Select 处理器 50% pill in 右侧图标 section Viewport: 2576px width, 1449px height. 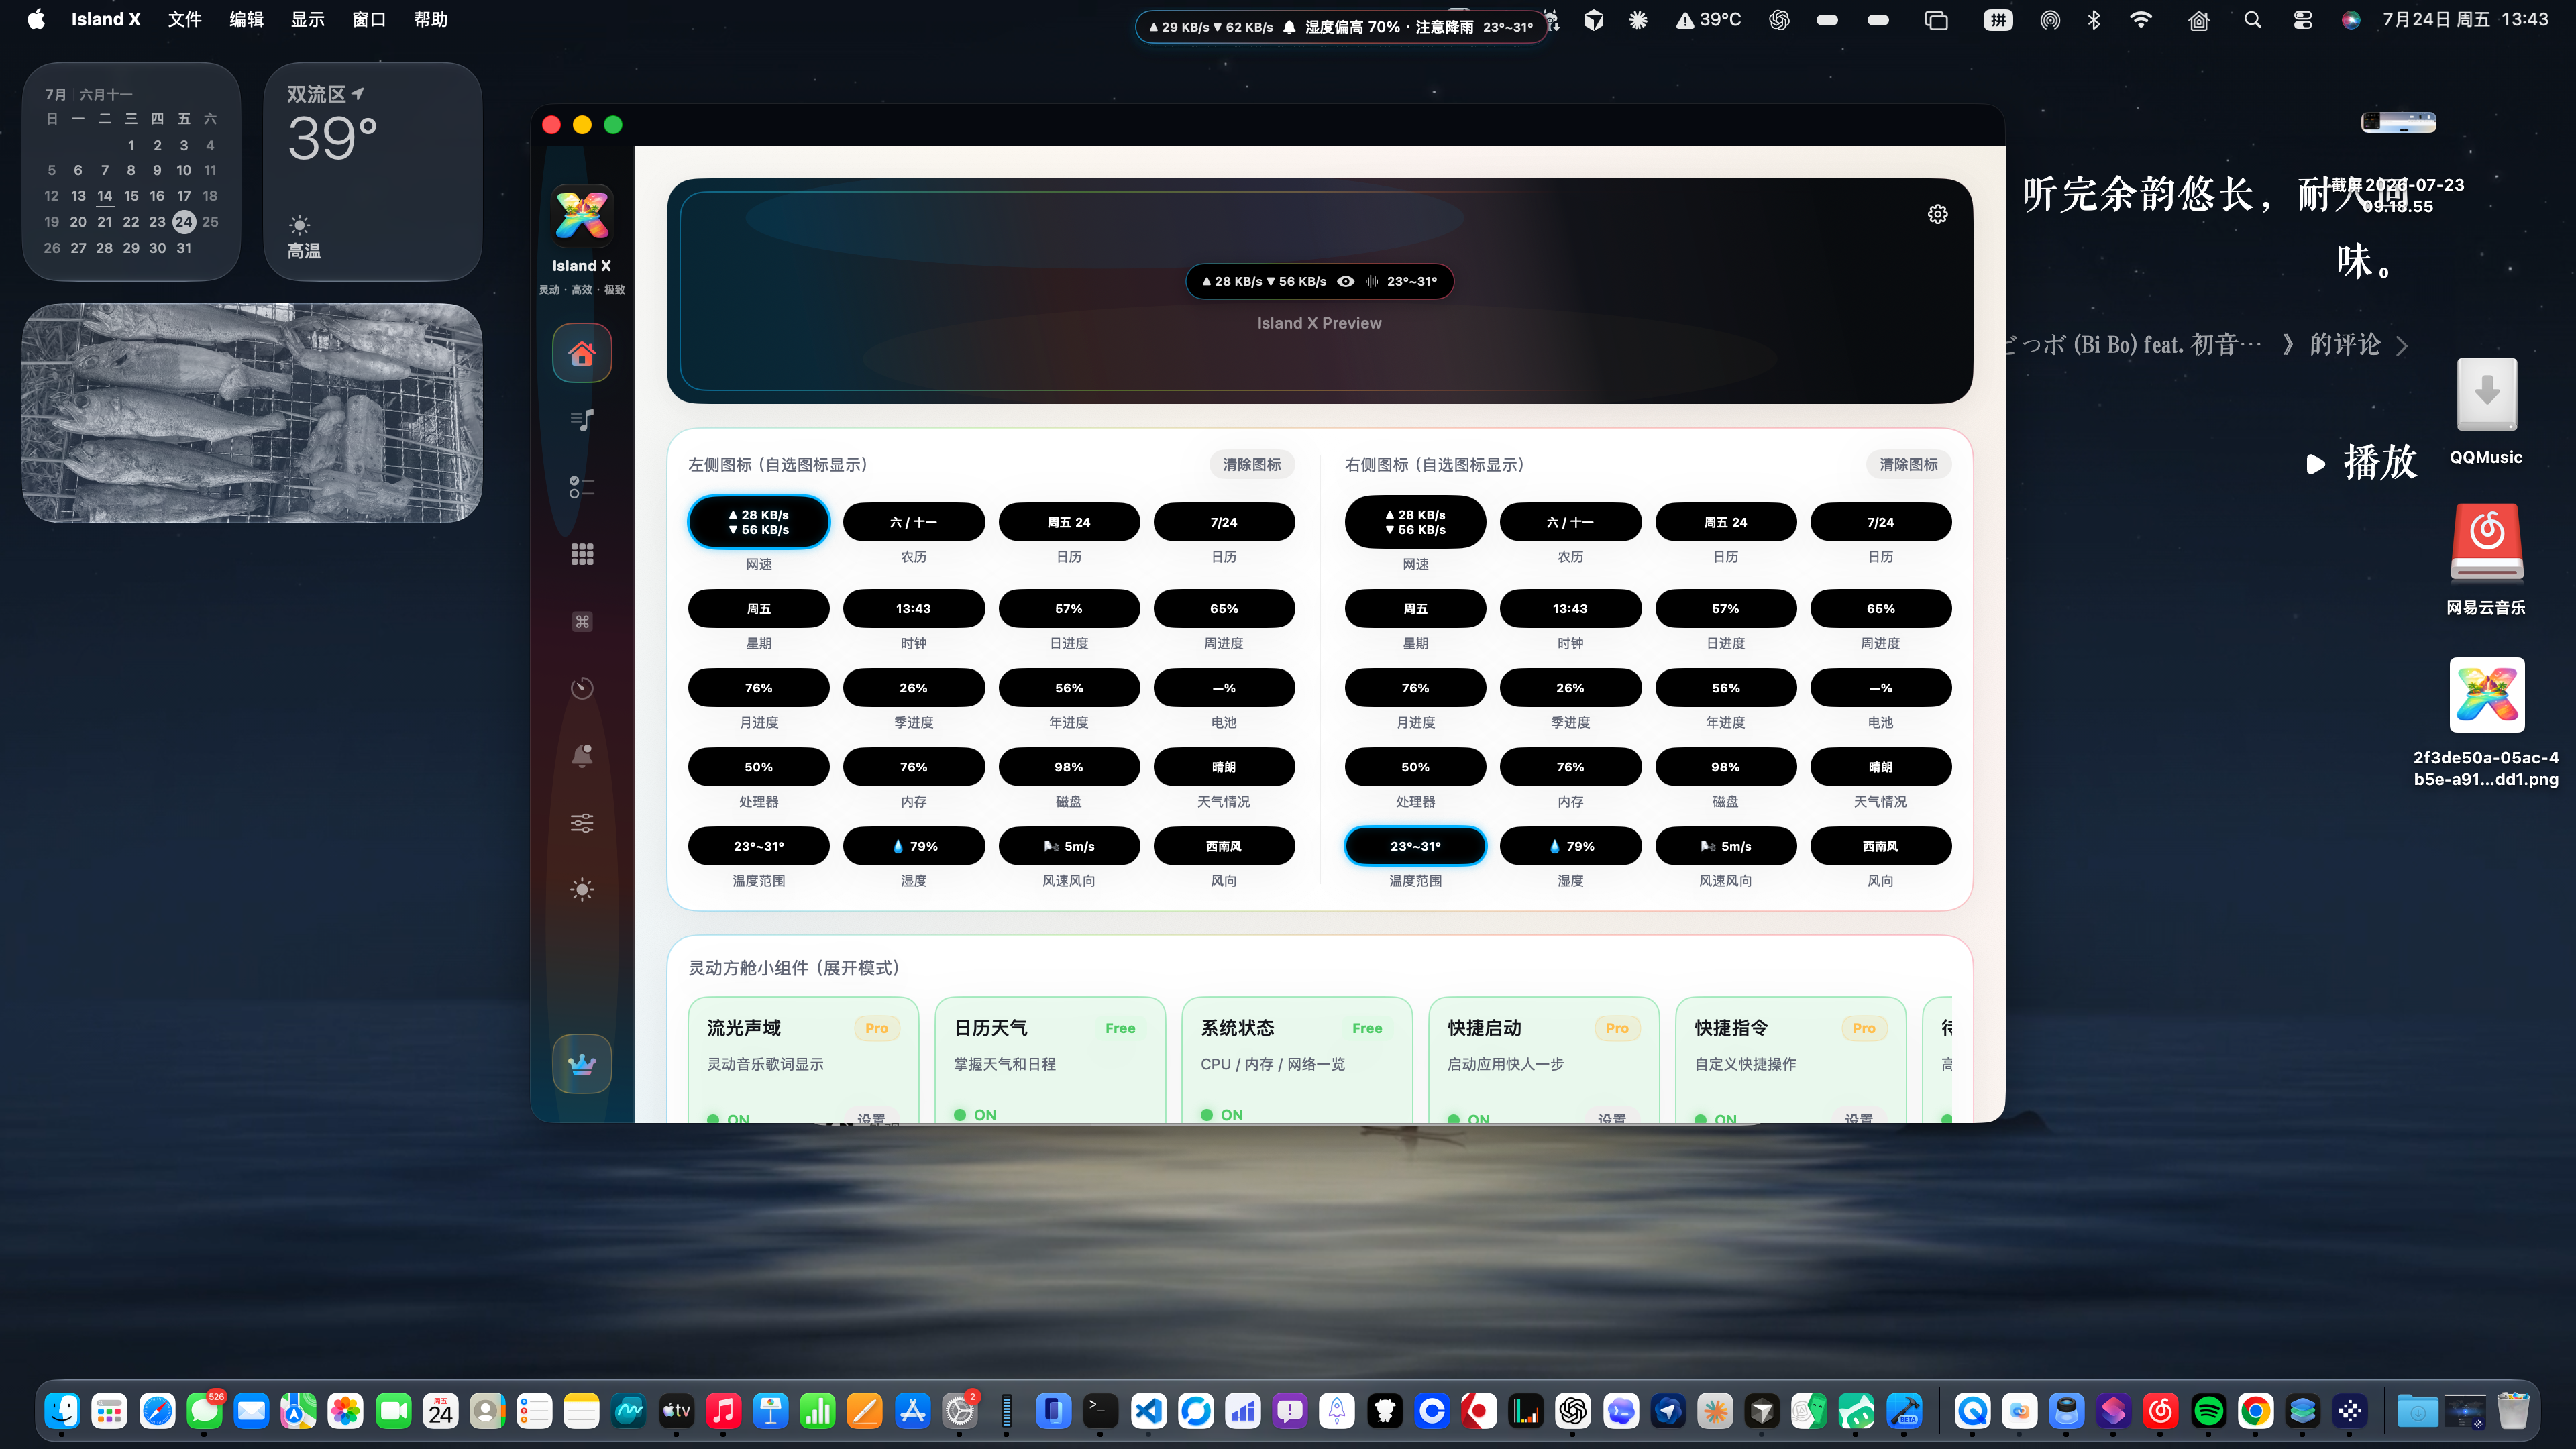point(1415,767)
